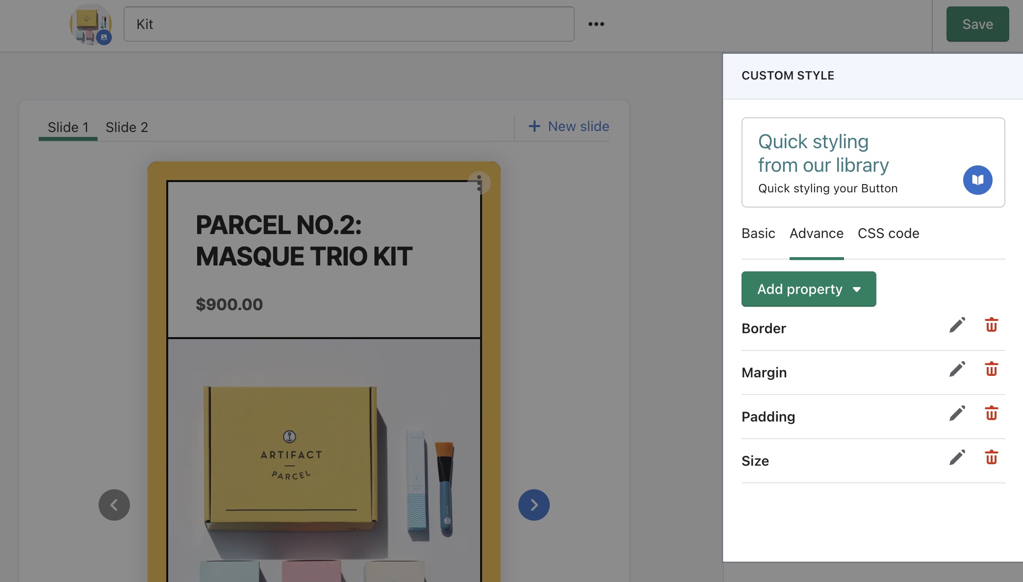This screenshot has width=1023, height=582.
Task: Edit the Margin property
Action: [x=957, y=370]
